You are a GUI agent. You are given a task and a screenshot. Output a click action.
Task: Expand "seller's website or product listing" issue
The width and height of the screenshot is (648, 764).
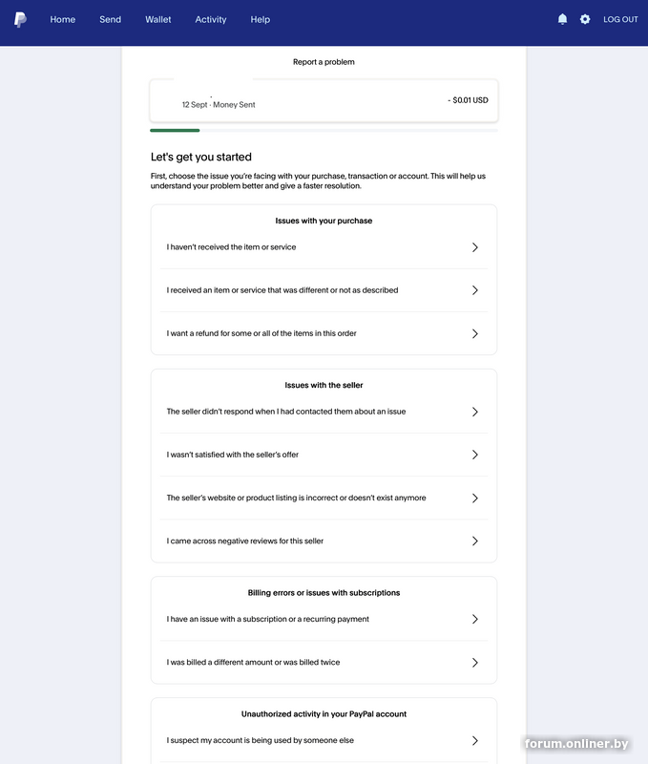[474, 499]
